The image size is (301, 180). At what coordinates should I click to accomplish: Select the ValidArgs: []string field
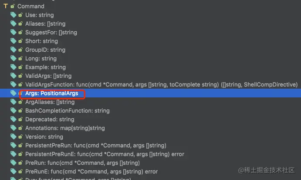pyautogui.click(x=48, y=76)
